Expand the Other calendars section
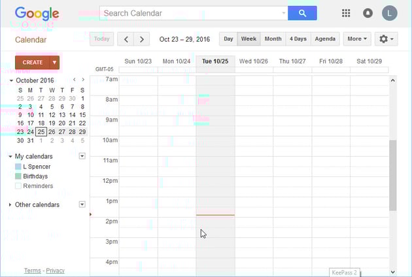Screen dimensions: 412x277 [x=10, y=204]
